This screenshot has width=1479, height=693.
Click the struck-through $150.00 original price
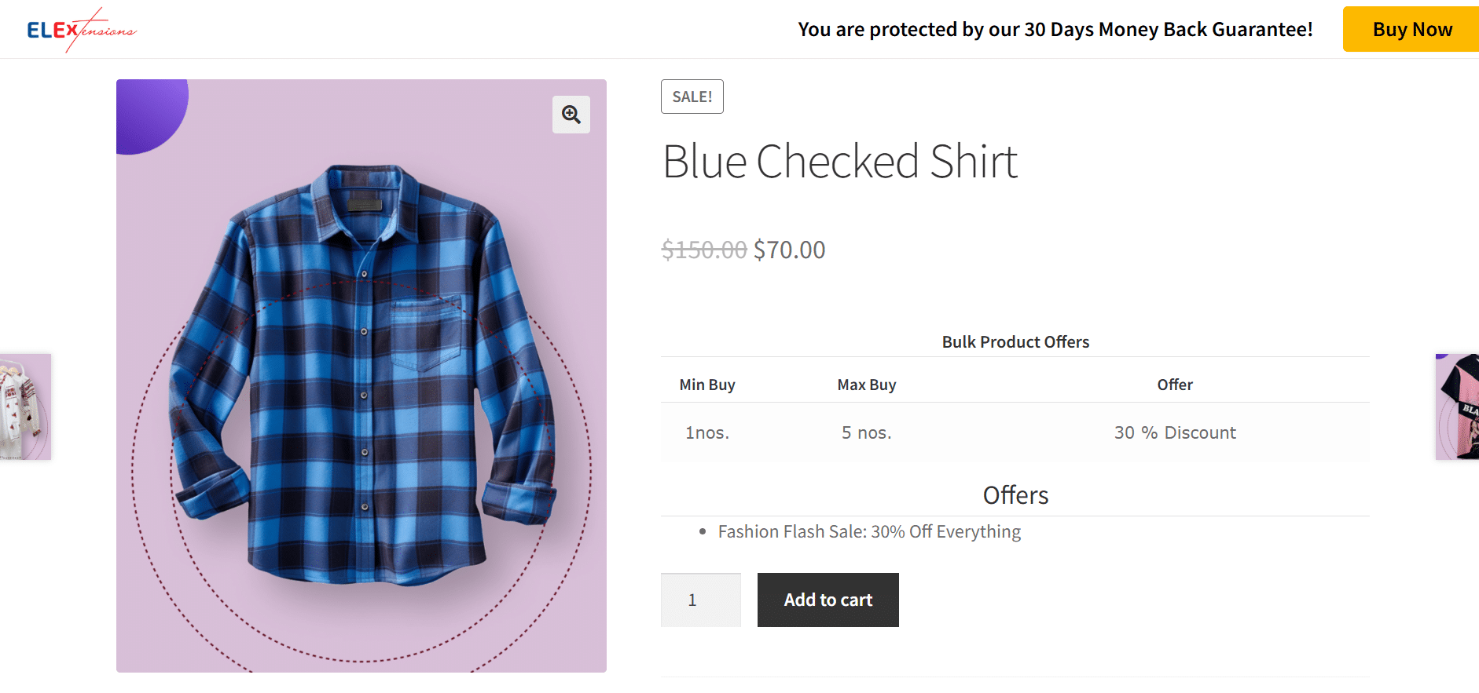coord(704,250)
